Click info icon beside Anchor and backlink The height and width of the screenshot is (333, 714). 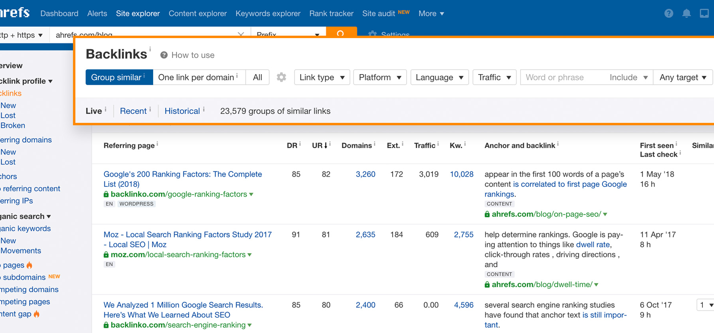tap(558, 144)
